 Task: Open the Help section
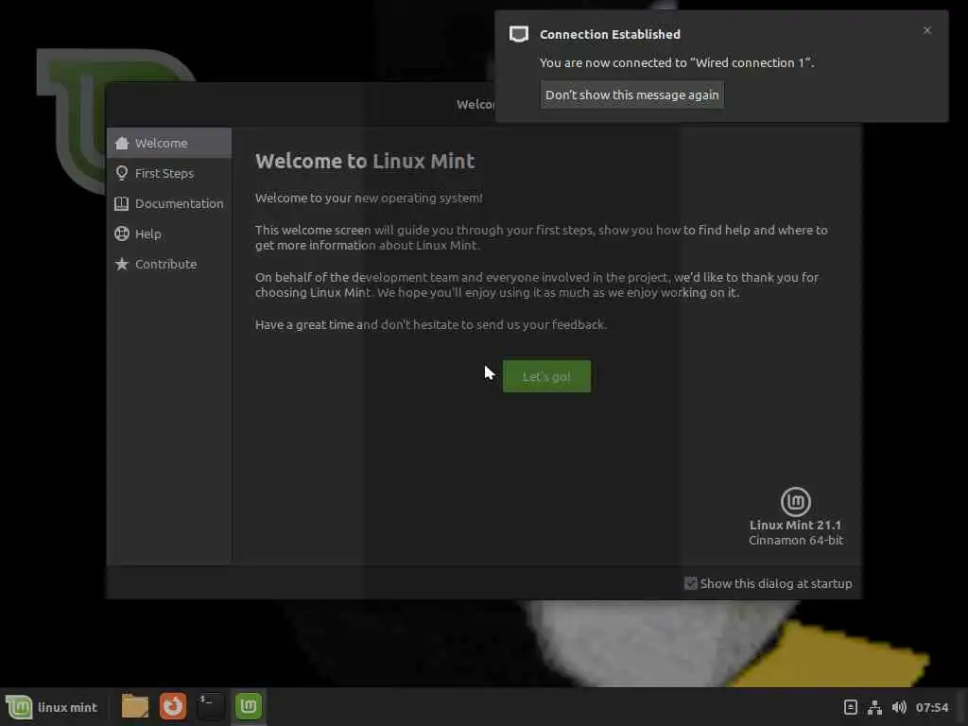169,233
